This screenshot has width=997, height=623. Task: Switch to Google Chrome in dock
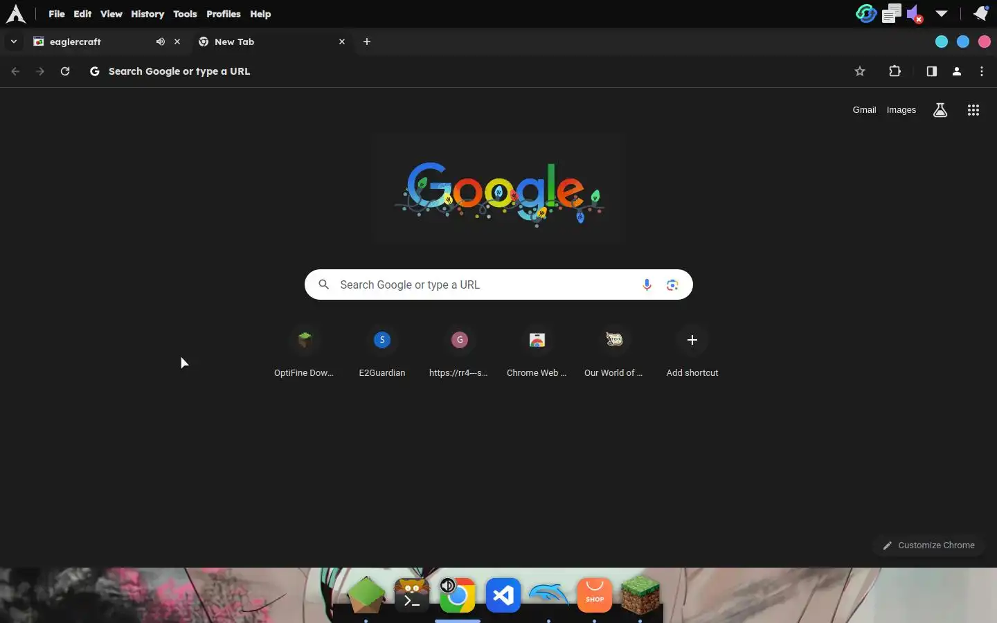458,595
